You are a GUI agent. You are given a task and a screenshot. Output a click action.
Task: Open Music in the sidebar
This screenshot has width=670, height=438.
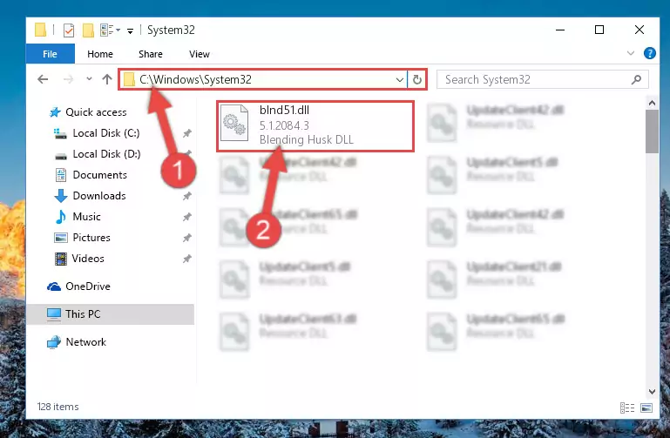click(87, 217)
